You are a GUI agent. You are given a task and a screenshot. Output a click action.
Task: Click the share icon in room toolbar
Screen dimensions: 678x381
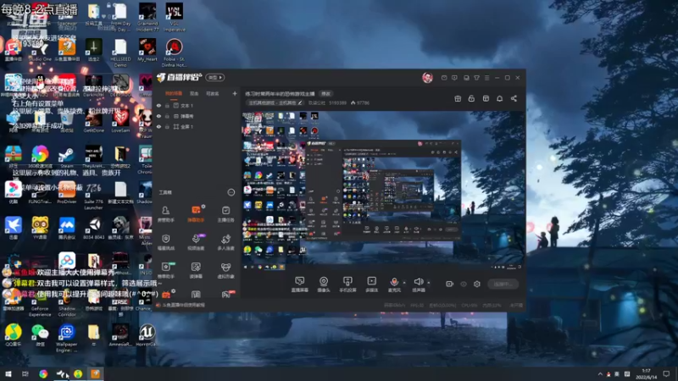(x=514, y=98)
